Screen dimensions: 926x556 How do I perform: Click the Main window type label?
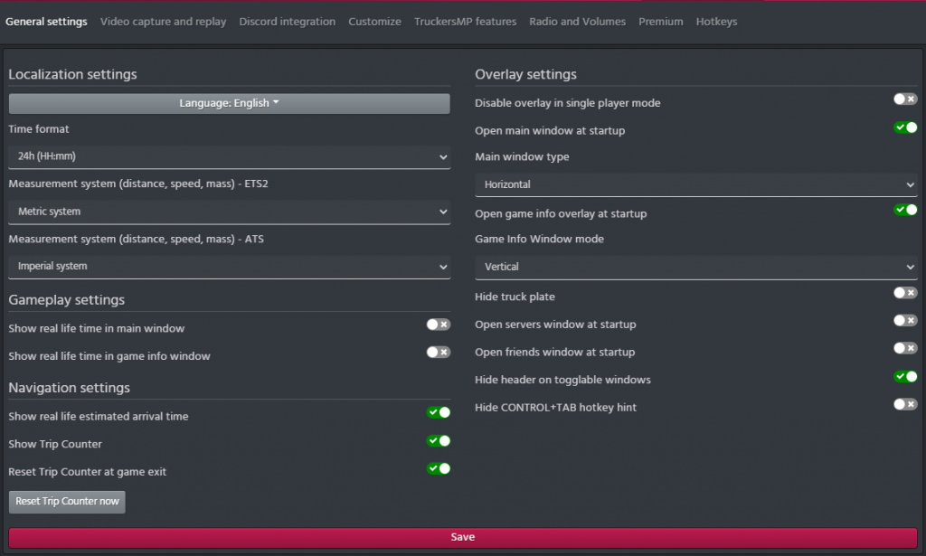click(x=522, y=157)
